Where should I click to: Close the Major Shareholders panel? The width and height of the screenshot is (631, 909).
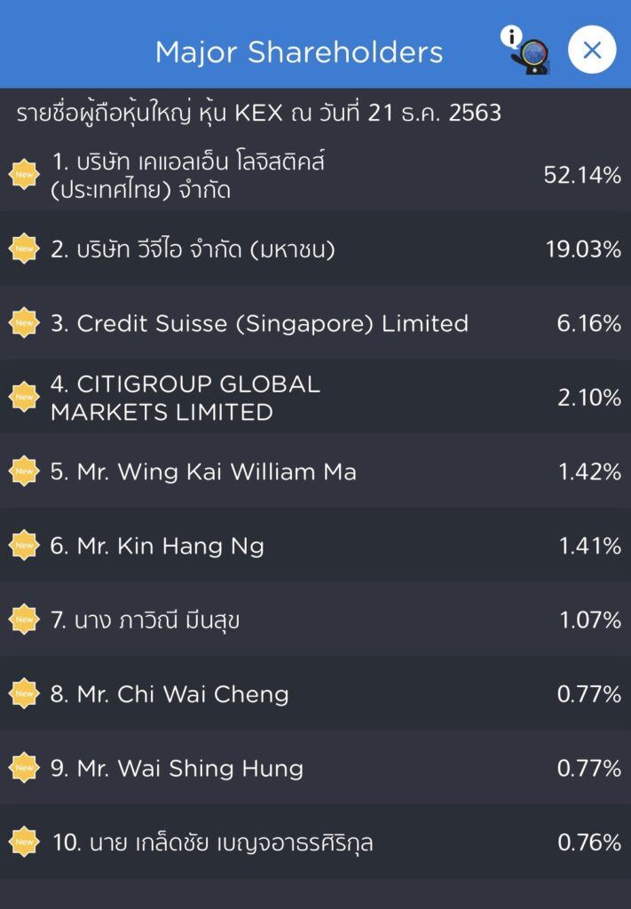591,50
